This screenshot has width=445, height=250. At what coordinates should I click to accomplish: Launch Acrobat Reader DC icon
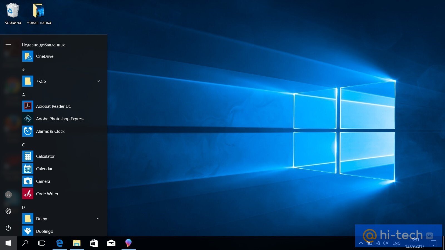click(28, 106)
